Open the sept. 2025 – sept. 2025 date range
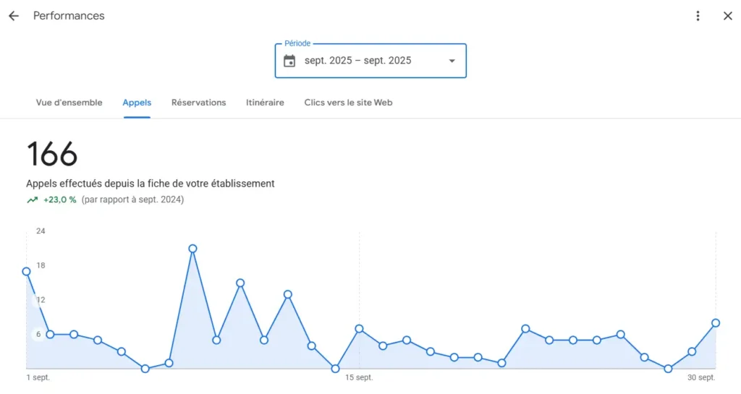The image size is (741, 394). tap(357, 61)
